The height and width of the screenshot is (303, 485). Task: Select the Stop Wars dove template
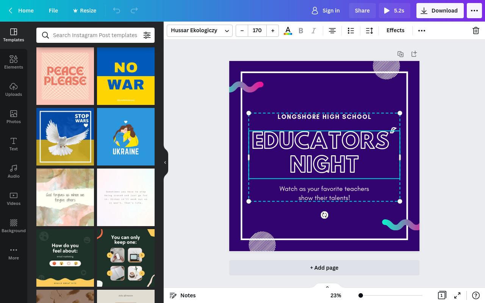tap(65, 137)
